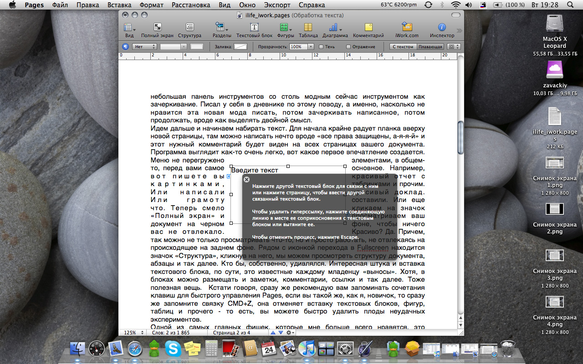Open System Preferences in the Dock

(x=345, y=349)
